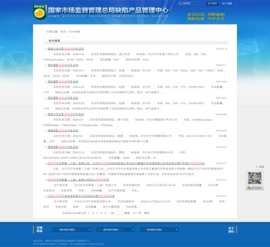270x247 pixels.
Task: Click the About Us label in footer
Action: 231,229
